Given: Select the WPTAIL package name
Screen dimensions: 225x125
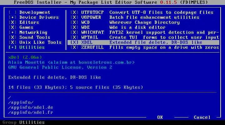Looking at the screenshot, I should [90, 37].
